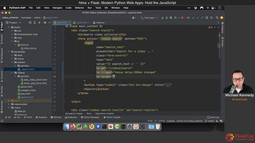Switch to the videos.py editor tab

pos(100,23)
